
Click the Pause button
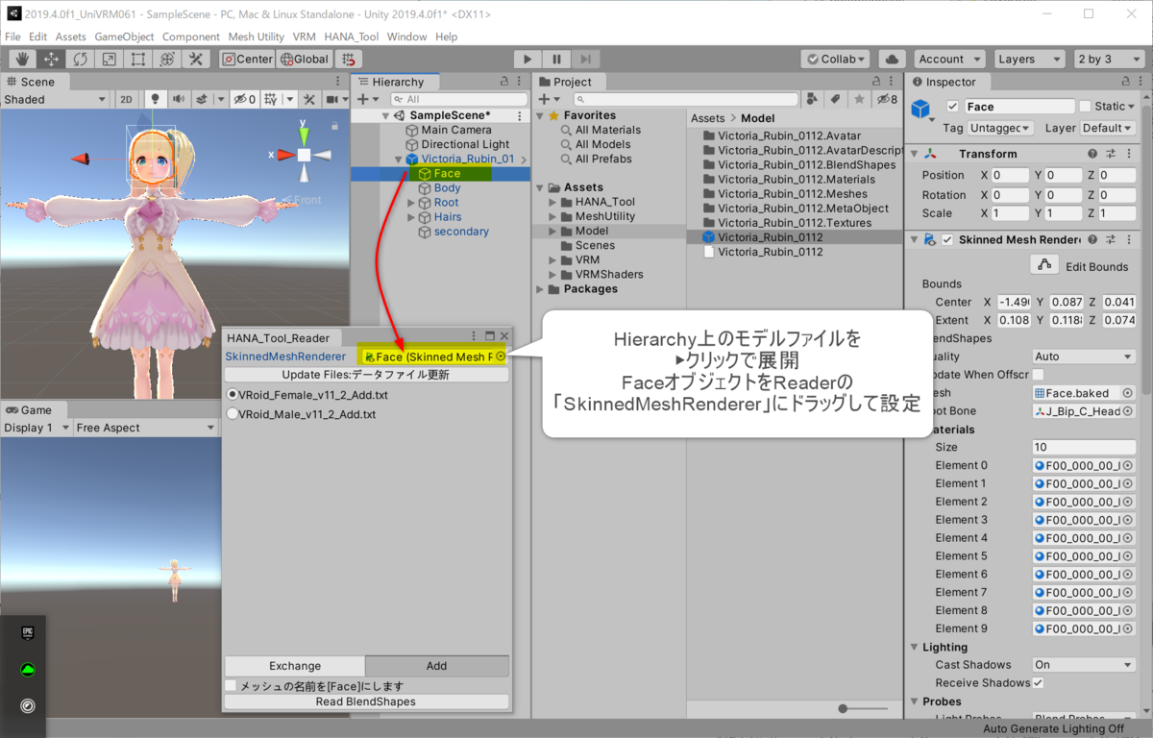point(556,59)
